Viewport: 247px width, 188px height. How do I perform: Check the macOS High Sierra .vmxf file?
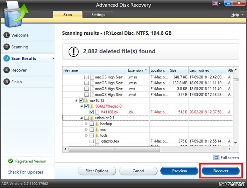pos(86,95)
